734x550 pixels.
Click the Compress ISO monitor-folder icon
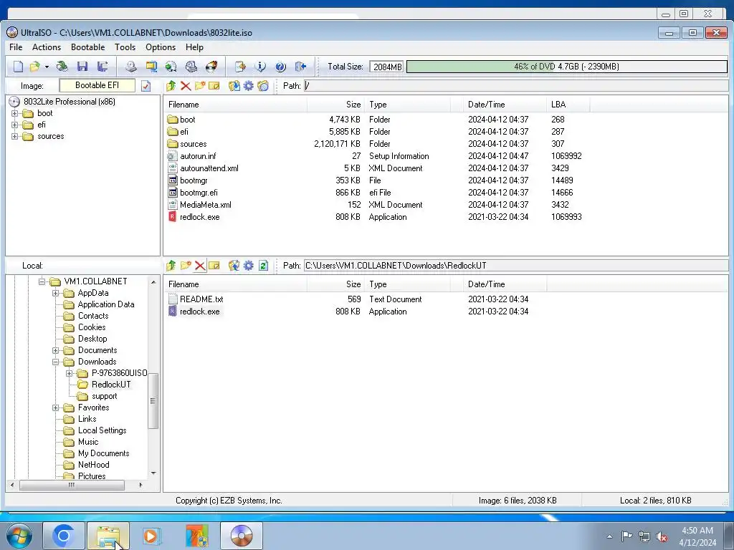[151, 67]
